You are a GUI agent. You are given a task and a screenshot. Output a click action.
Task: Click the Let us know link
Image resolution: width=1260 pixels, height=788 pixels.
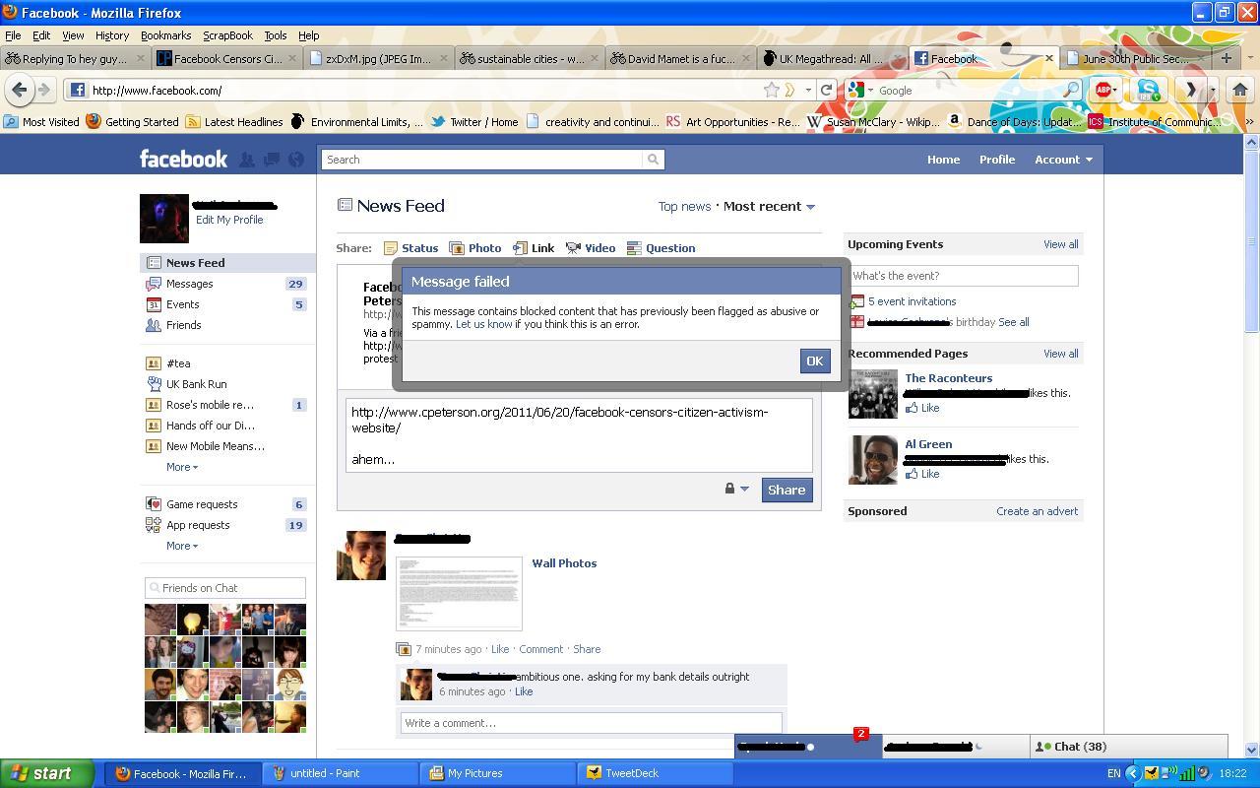click(x=483, y=324)
